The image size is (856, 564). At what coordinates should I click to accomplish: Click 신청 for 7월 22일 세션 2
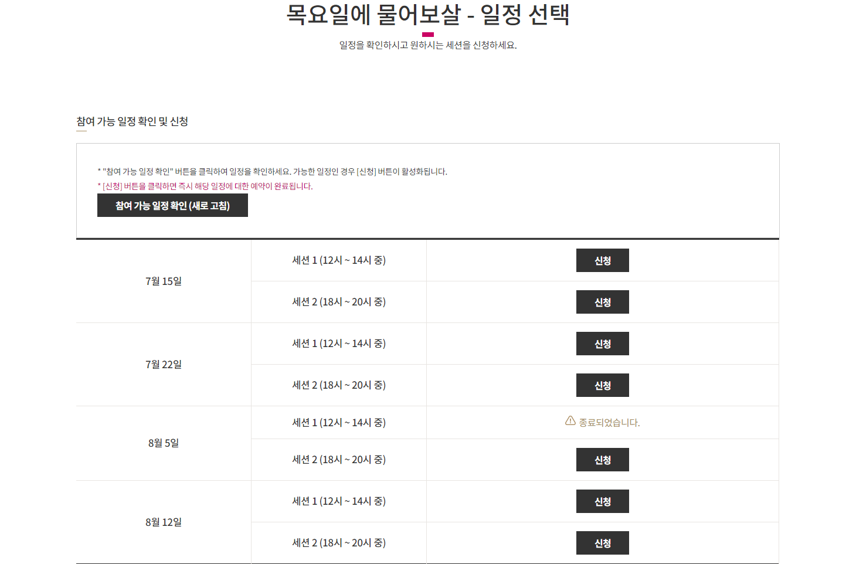[x=603, y=385]
